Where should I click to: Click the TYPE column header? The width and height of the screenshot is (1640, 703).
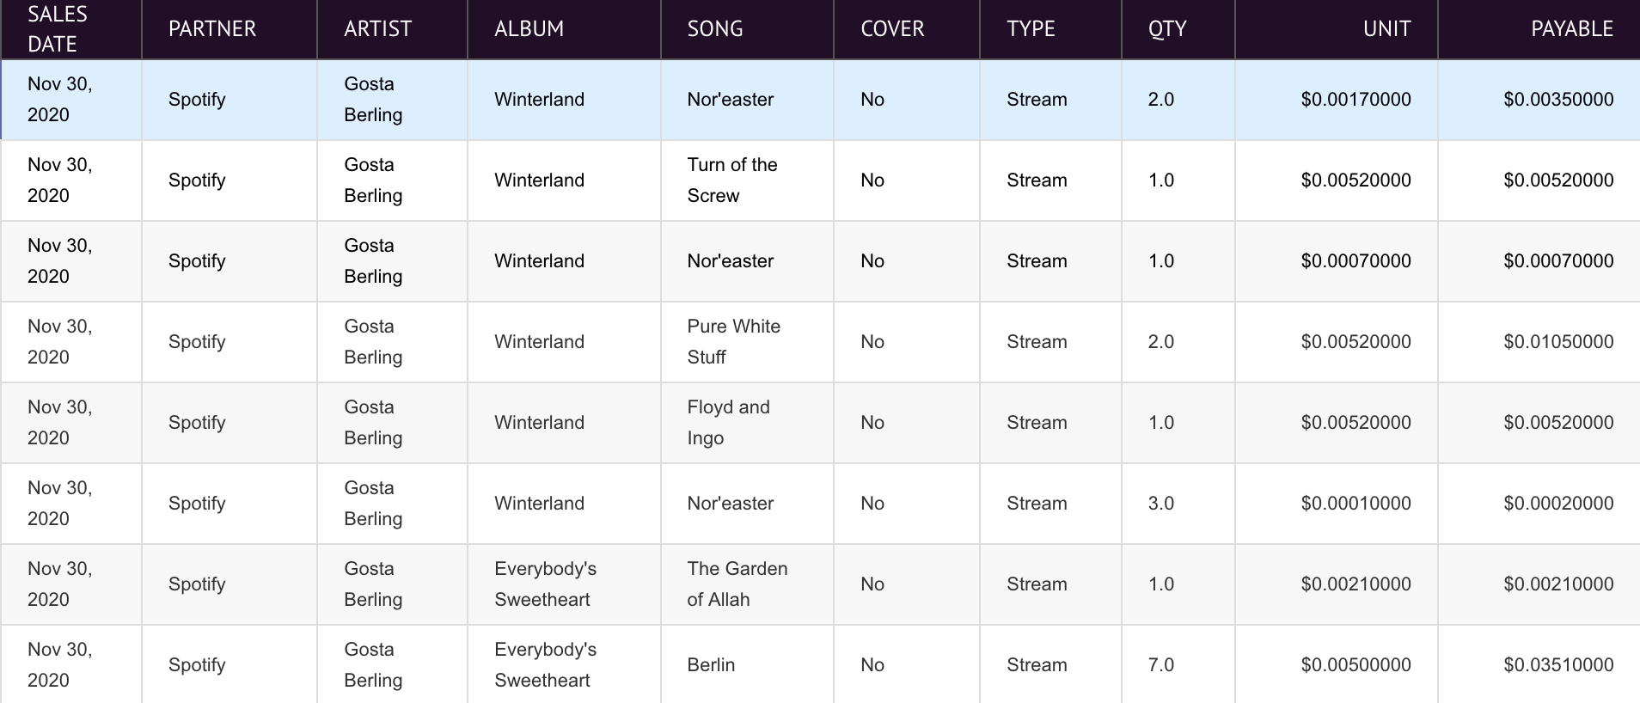click(x=1050, y=29)
